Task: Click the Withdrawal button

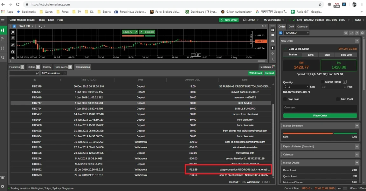Action: coord(255,73)
